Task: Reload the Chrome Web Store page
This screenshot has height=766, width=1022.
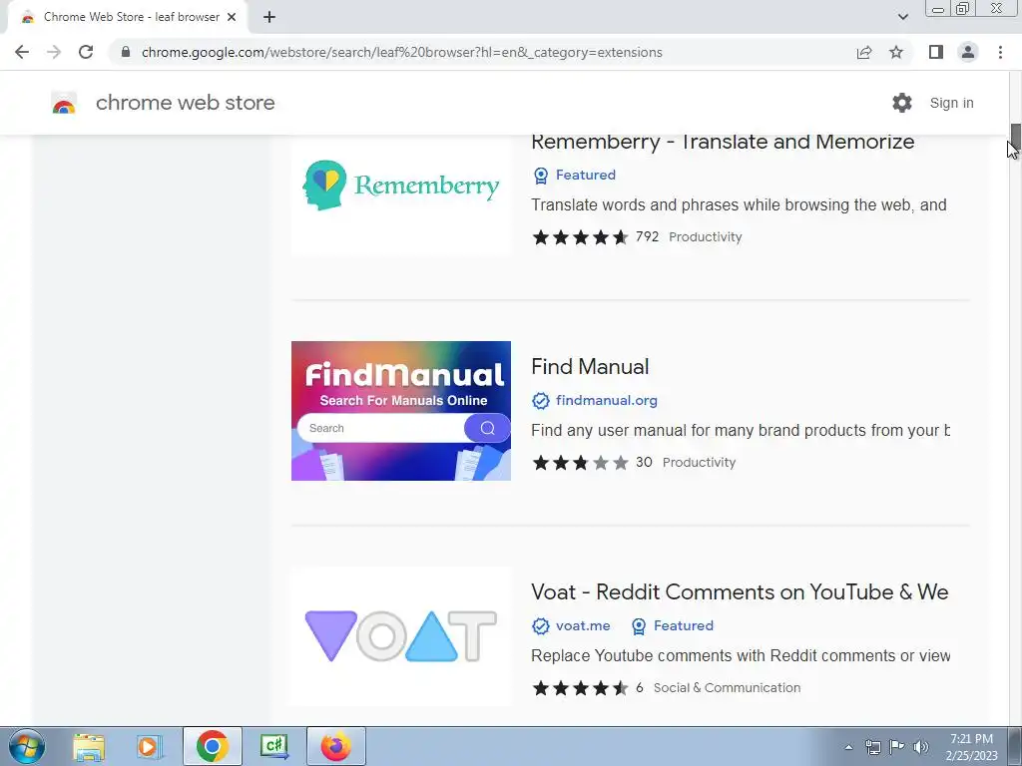Action: [86, 52]
